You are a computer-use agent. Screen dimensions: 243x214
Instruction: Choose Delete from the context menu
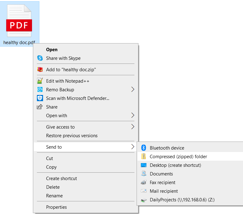53,187
